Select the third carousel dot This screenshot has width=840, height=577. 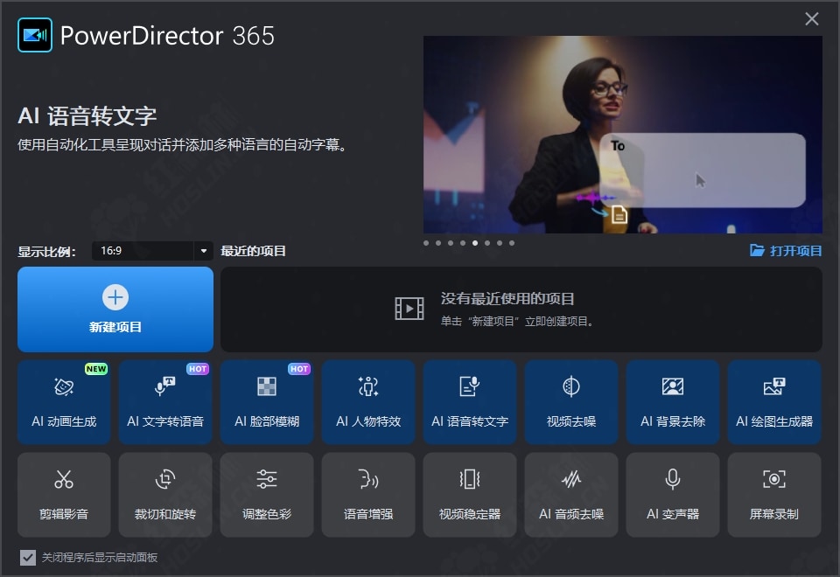coord(451,243)
